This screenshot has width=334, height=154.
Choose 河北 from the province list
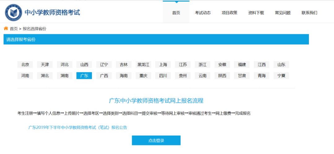coord(65,65)
